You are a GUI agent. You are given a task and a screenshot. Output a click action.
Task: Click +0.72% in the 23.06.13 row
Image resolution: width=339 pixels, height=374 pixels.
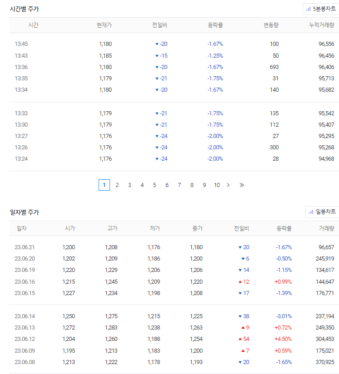pyautogui.click(x=283, y=328)
